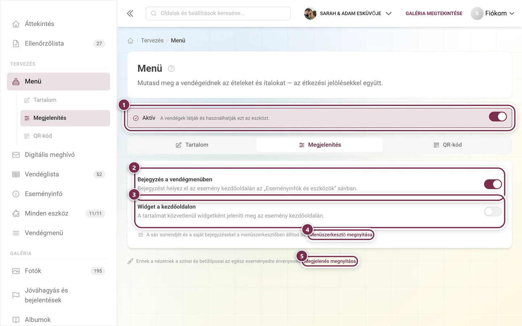This screenshot has width=522, height=326.
Task: Click home icon in breadcrumb
Action: [130, 41]
